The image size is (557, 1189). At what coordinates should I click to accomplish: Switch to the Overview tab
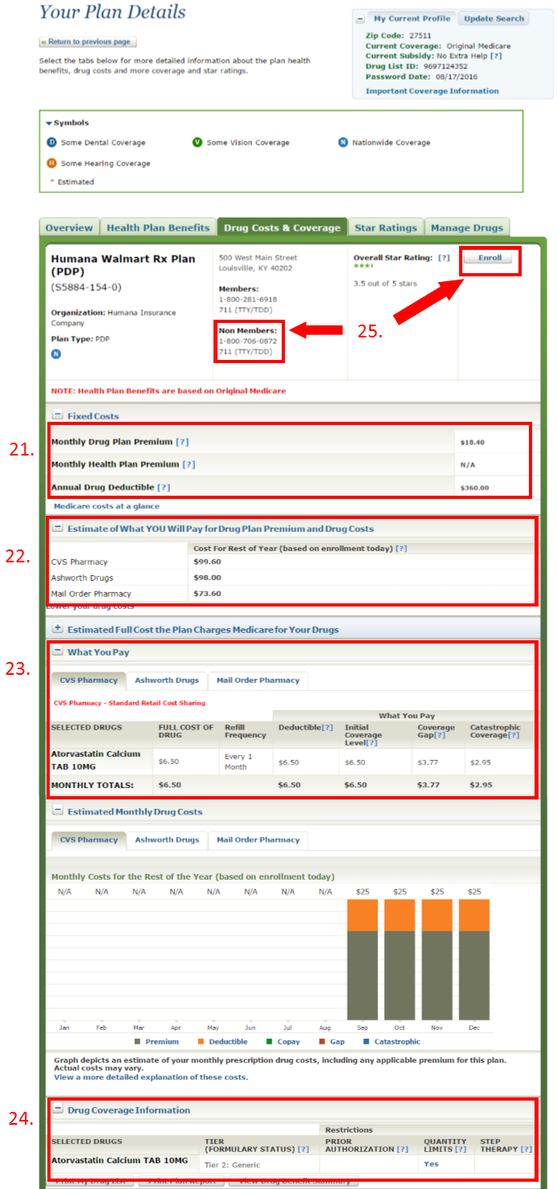pos(69,227)
